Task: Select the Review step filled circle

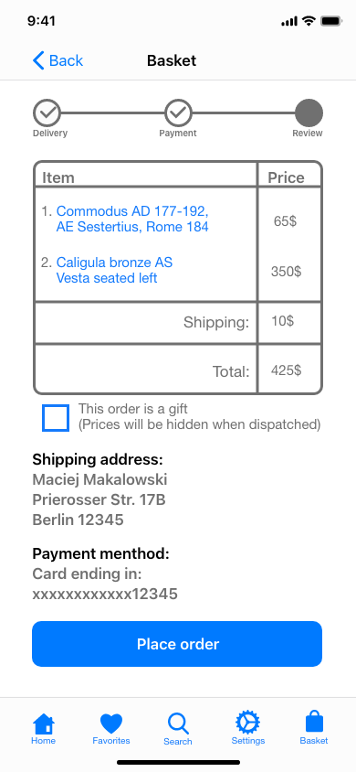Action: pos(309,113)
